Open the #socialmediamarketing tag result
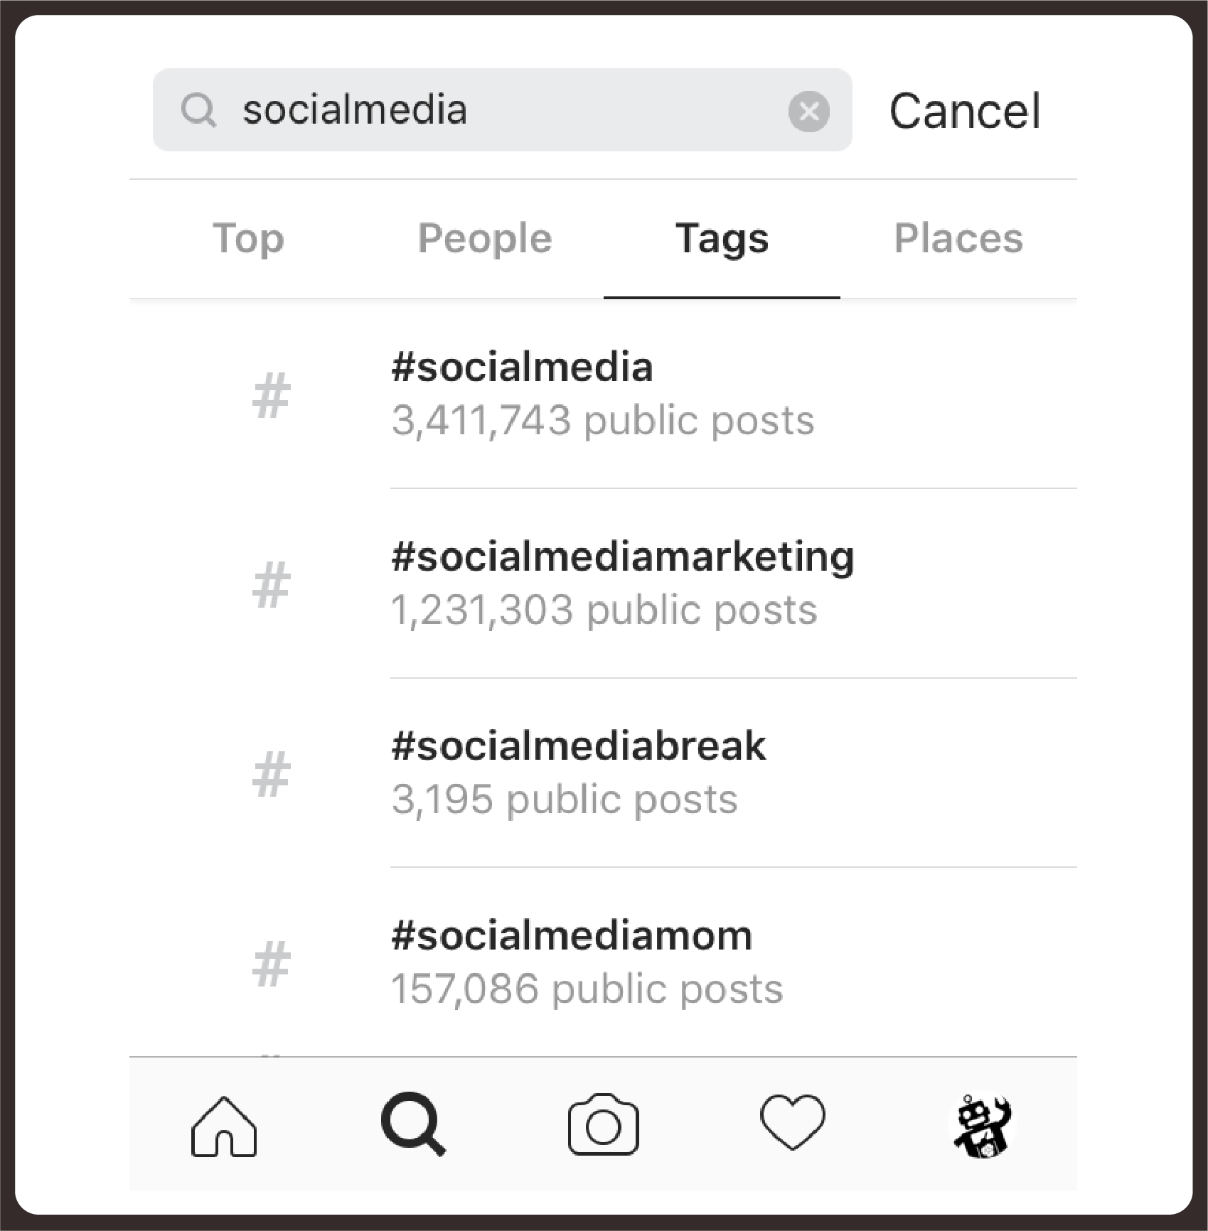1208x1231 pixels. point(621,583)
